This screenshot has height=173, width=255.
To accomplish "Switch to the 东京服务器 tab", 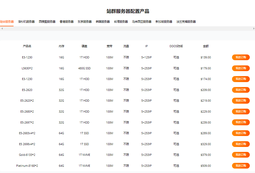I will [x=85, y=22].
